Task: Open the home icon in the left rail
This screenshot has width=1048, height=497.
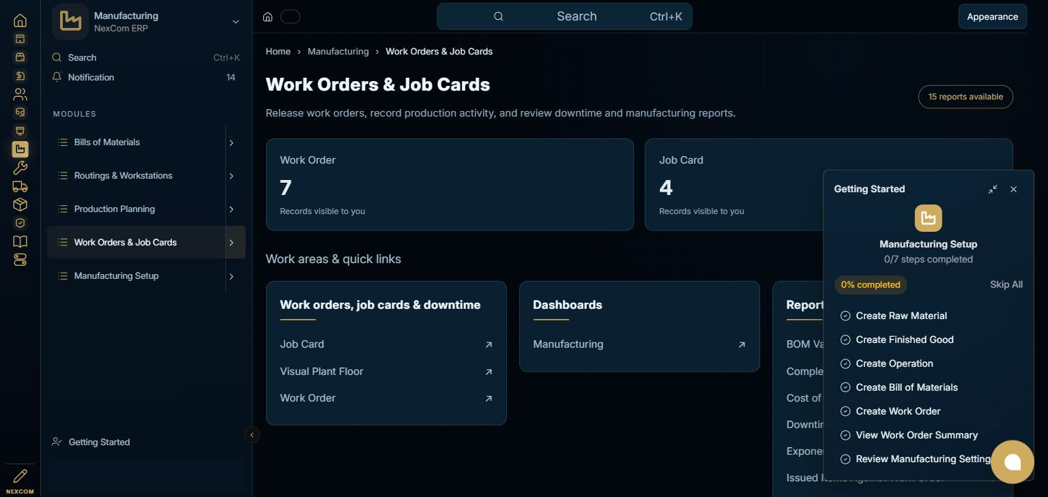Action: 20,20
